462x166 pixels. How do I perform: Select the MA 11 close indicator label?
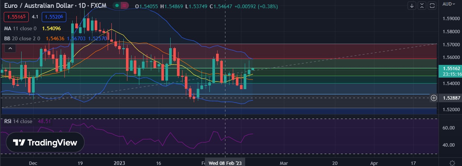(x=20, y=28)
